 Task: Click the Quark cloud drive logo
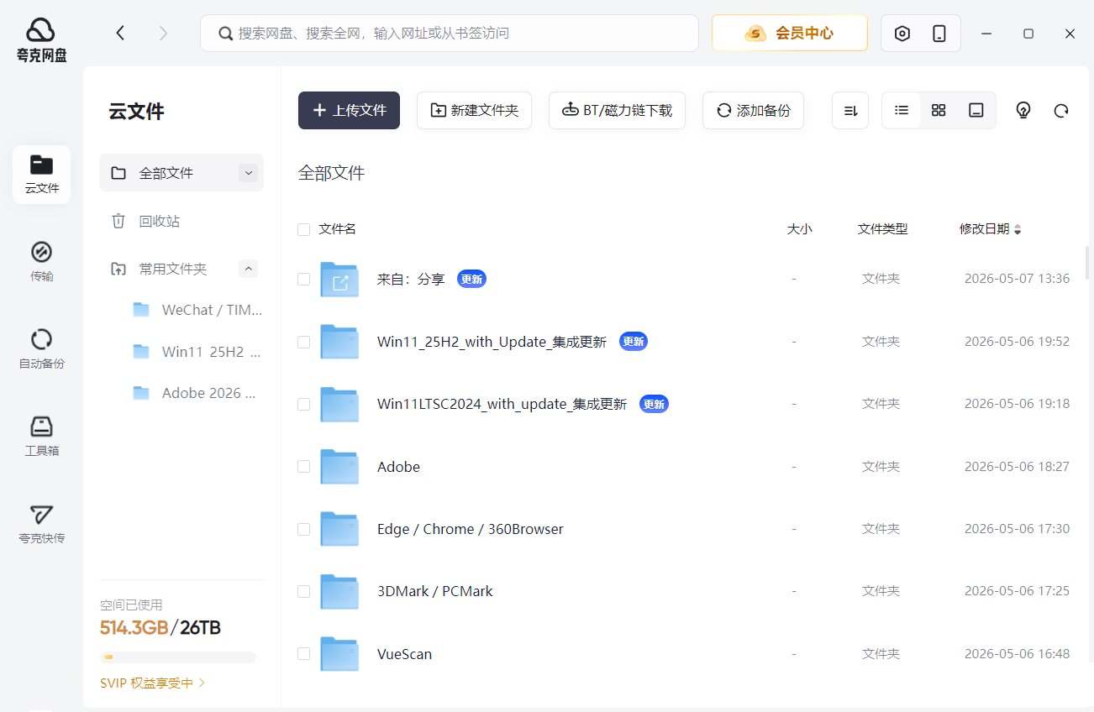(x=41, y=39)
